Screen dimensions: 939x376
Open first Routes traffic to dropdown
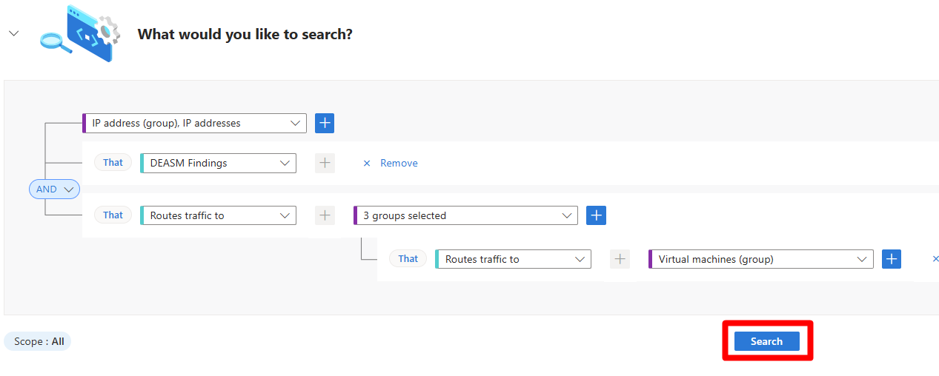218,215
